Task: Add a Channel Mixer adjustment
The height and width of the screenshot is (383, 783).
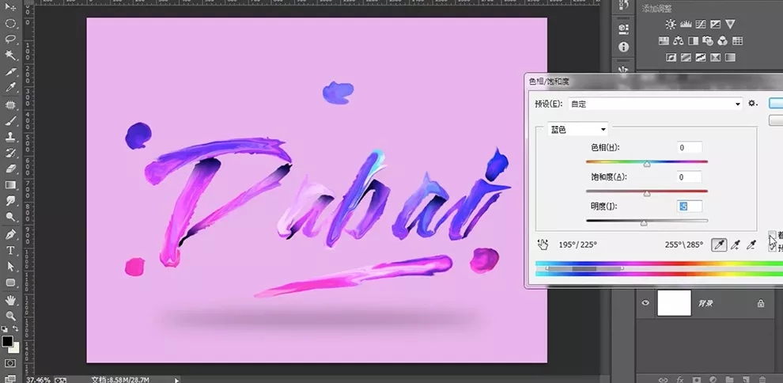Action: point(723,41)
